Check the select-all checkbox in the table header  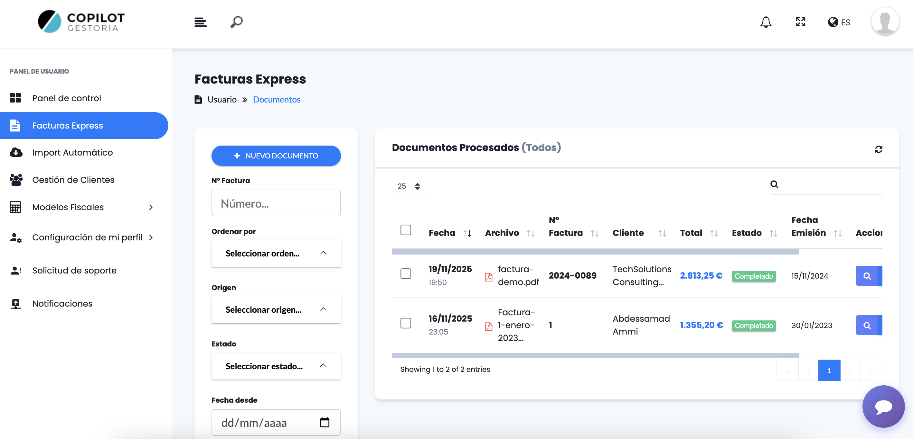pyautogui.click(x=405, y=230)
